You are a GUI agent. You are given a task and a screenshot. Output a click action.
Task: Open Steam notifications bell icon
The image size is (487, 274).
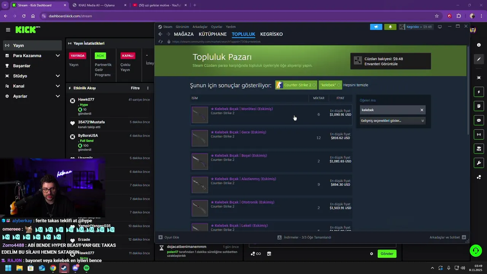(390, 27)
